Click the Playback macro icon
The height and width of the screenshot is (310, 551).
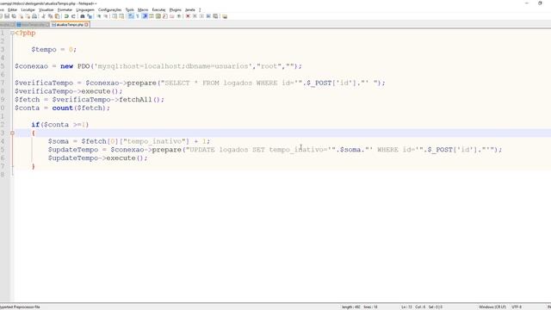click(x=201, y=16)
